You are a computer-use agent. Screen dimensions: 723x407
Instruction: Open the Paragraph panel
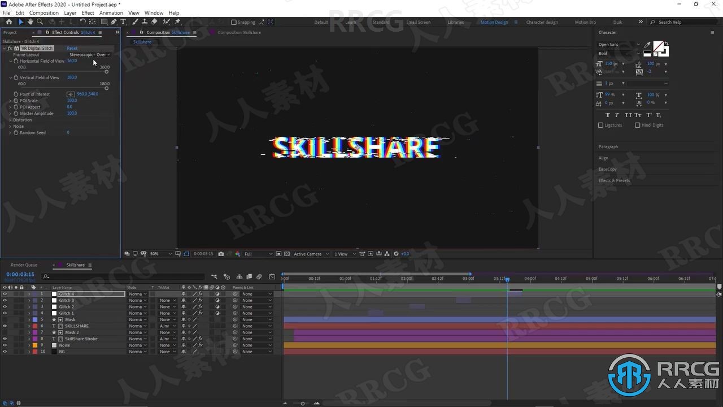608,147
